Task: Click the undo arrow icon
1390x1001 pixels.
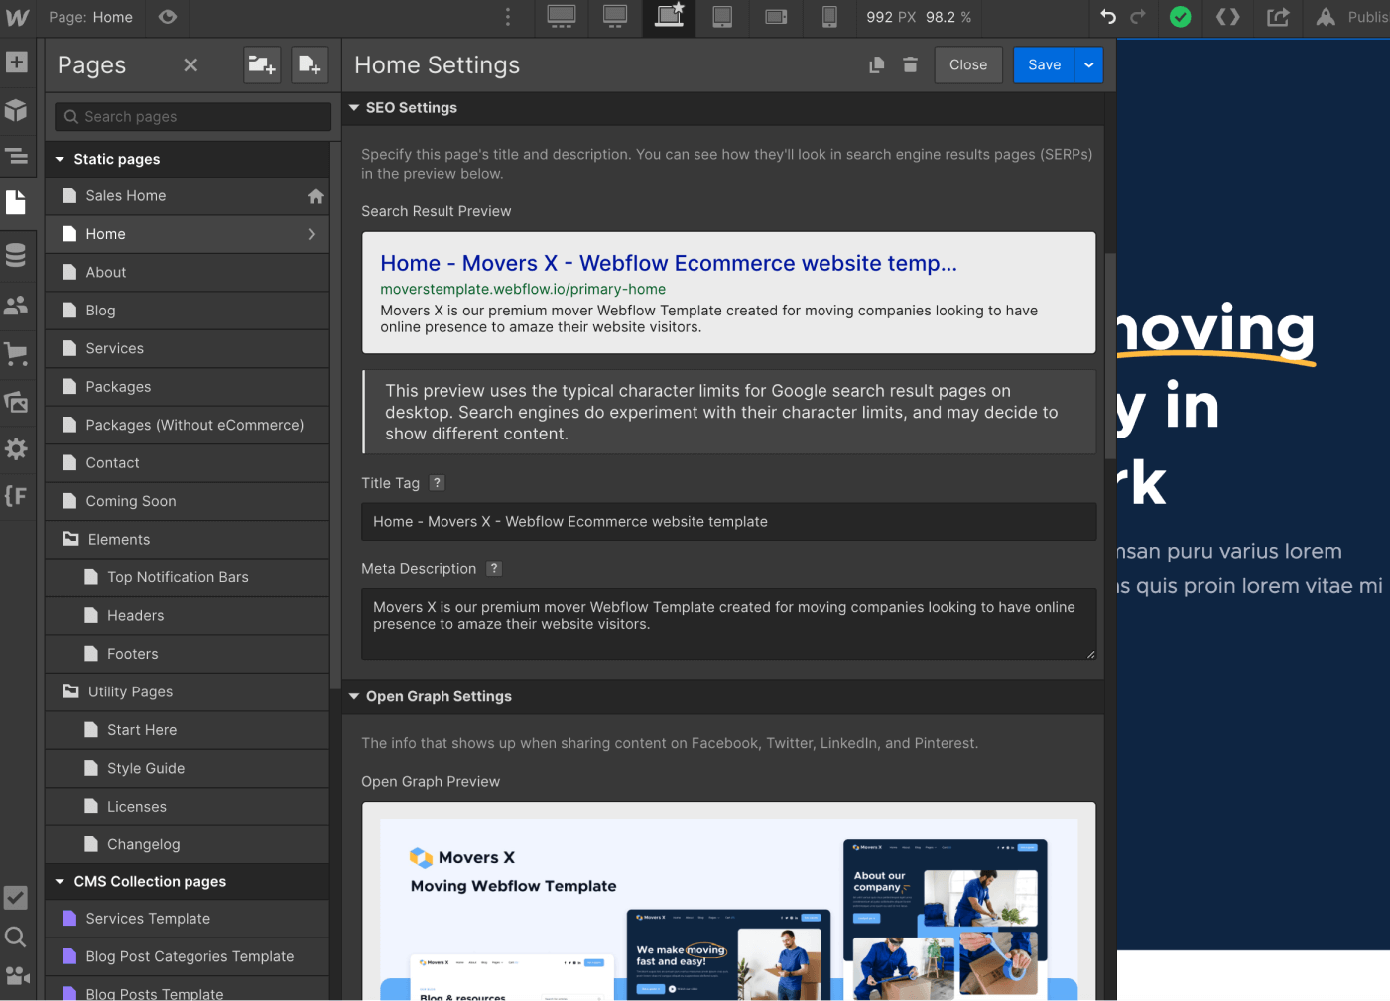Action: click(x=1109, y=17)
